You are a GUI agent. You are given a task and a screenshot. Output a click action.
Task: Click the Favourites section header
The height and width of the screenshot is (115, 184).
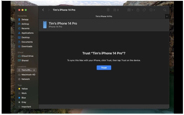pos(22,16)
